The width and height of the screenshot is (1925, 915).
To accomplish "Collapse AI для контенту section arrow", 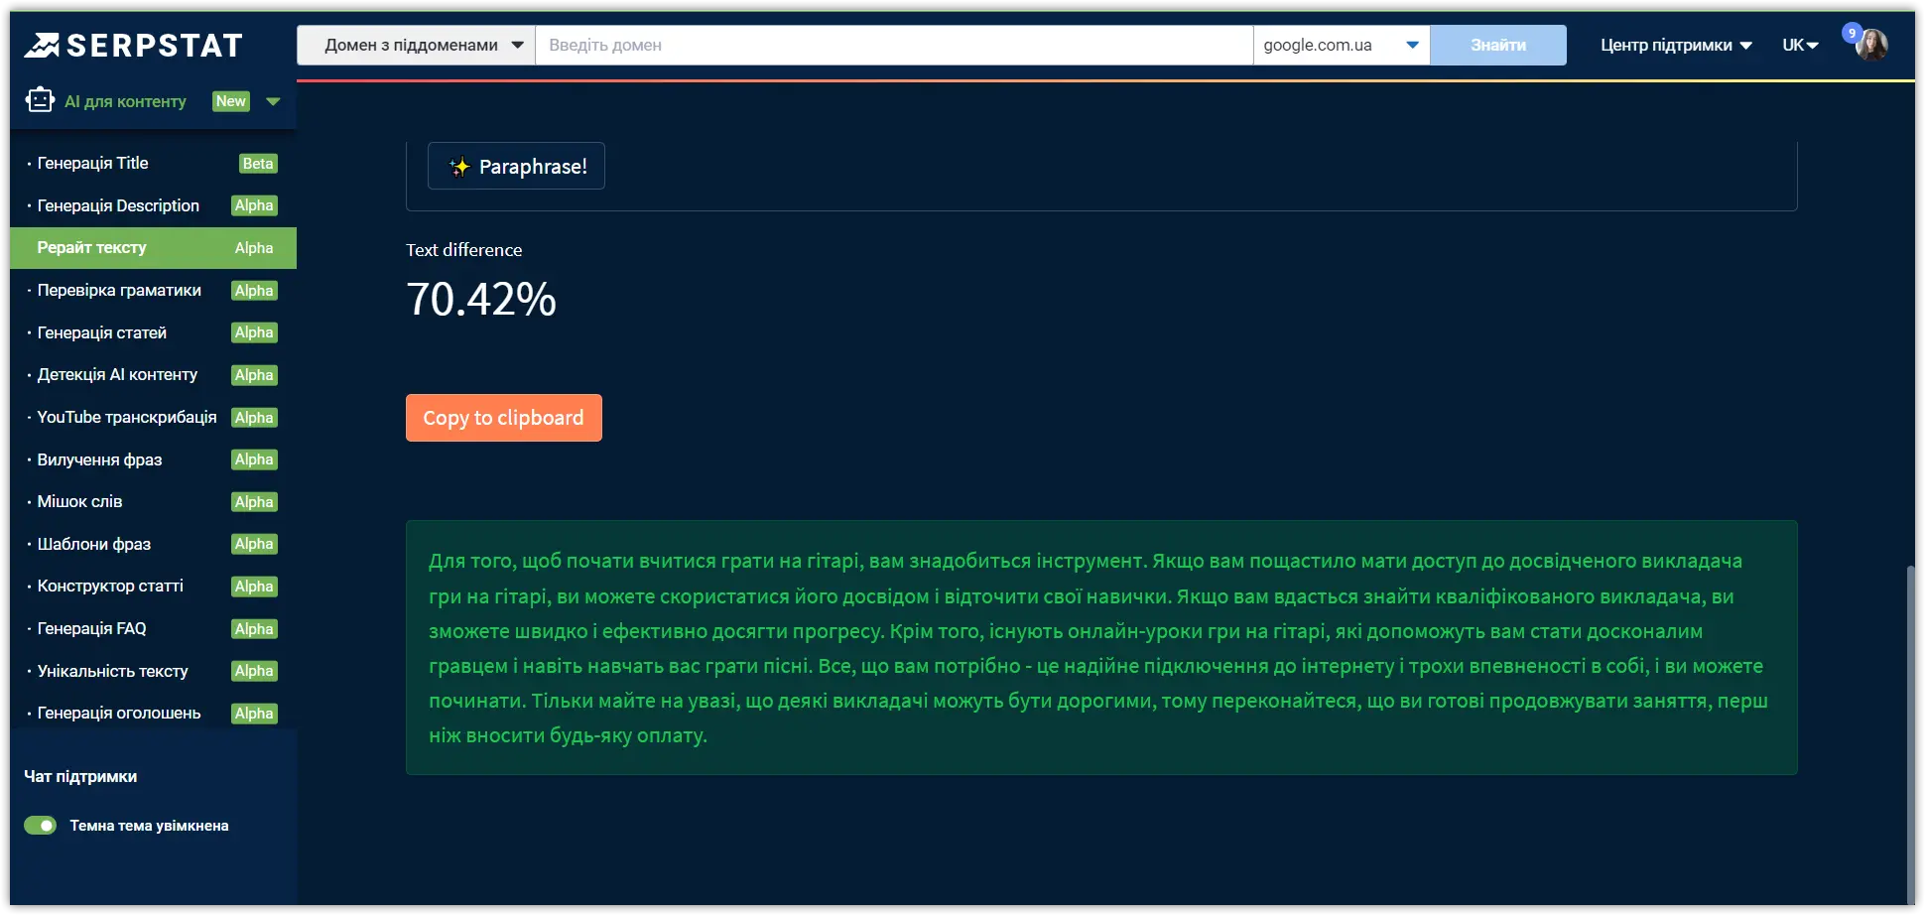I will click(273, 101).
